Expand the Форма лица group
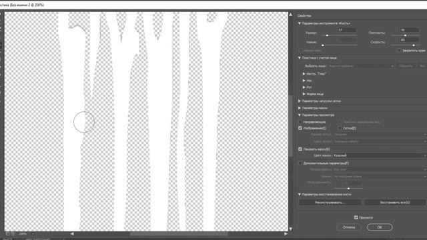 tap(304, 94)
